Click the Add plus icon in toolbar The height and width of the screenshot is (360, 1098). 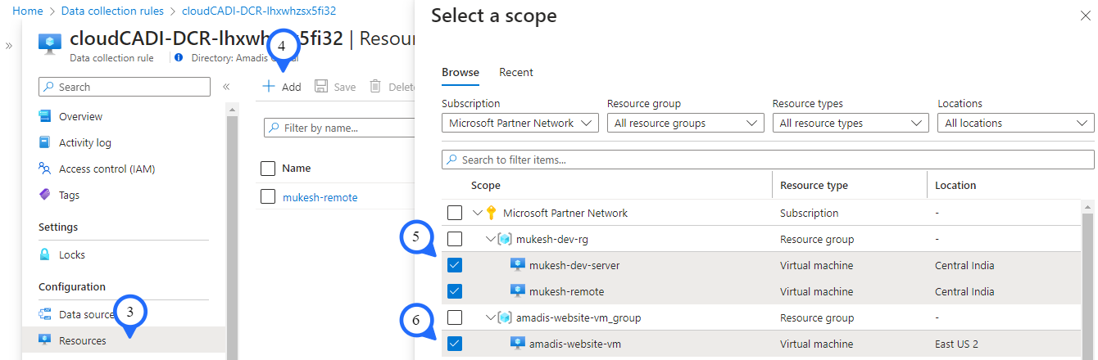coord(268,87)
